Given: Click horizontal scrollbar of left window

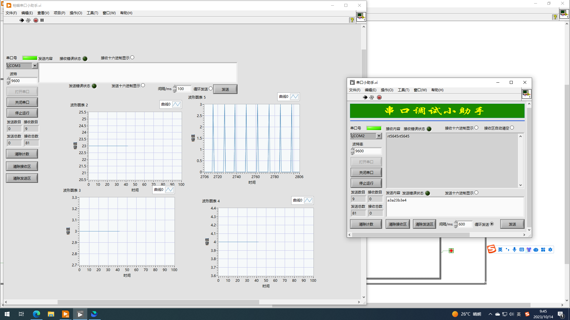Looking at the screenshot, I should point(158,302).
